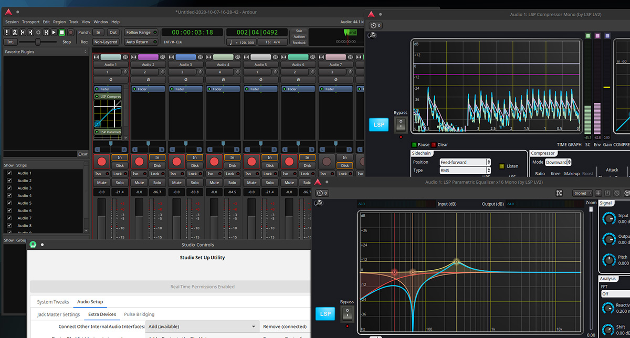
Task: Click the primary timecode clock display
Action: [x=192, y=33]
